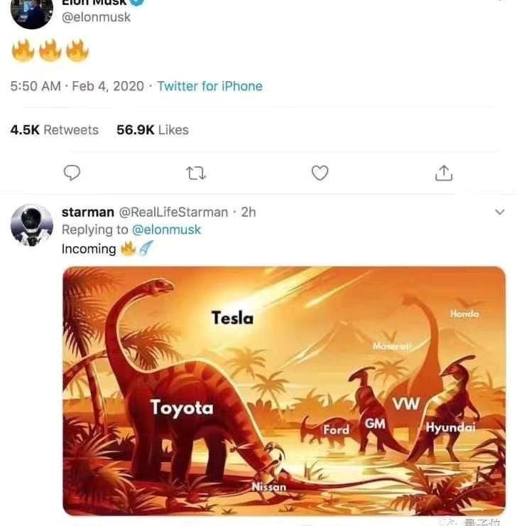The image size is (517, 526).
Task: View the 4.5K Retweets list
Action: coord(54,130)
